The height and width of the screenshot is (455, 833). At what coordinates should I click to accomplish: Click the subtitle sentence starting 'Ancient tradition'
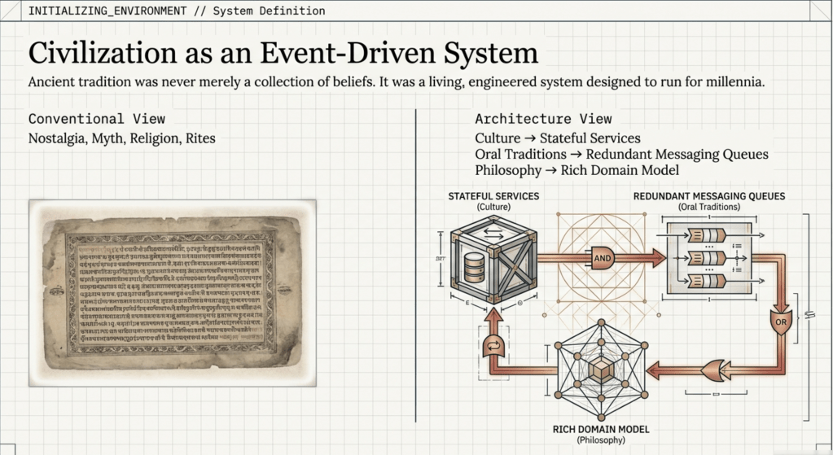click(397, 81)
